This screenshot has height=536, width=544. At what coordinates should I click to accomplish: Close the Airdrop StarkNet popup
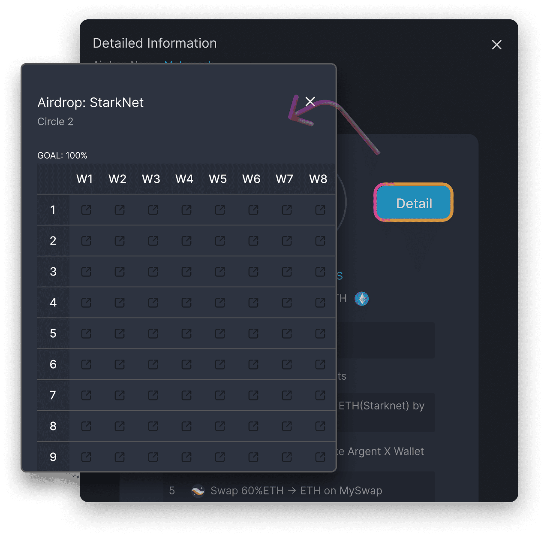310,101
